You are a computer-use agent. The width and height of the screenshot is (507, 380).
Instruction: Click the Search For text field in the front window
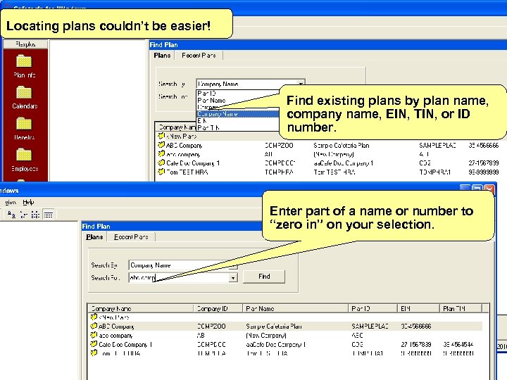(x=178, y=278)
